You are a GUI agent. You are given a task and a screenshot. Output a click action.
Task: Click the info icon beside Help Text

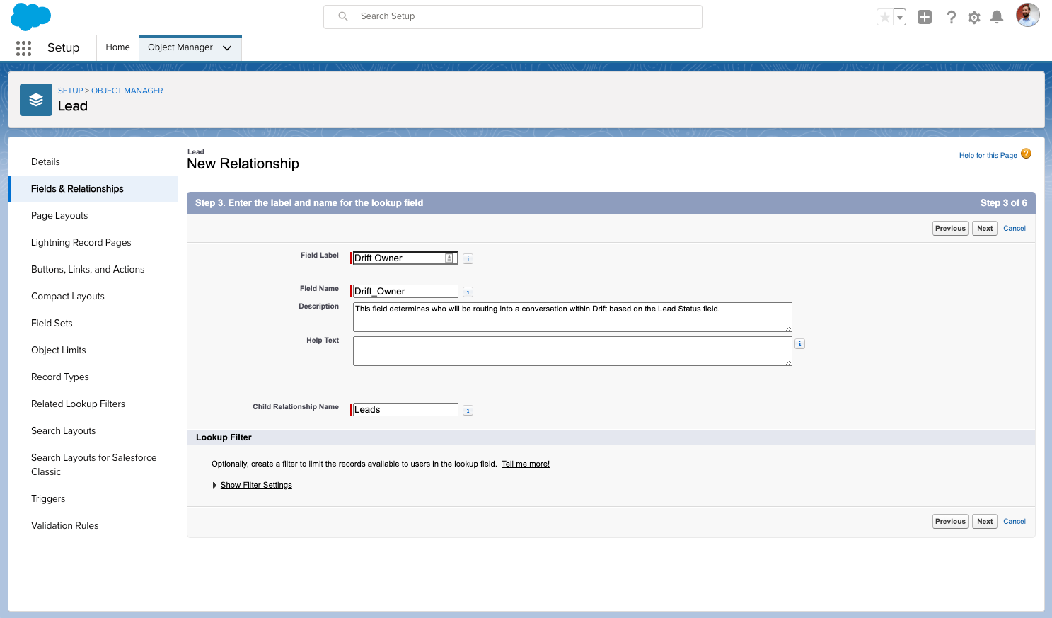800,344
